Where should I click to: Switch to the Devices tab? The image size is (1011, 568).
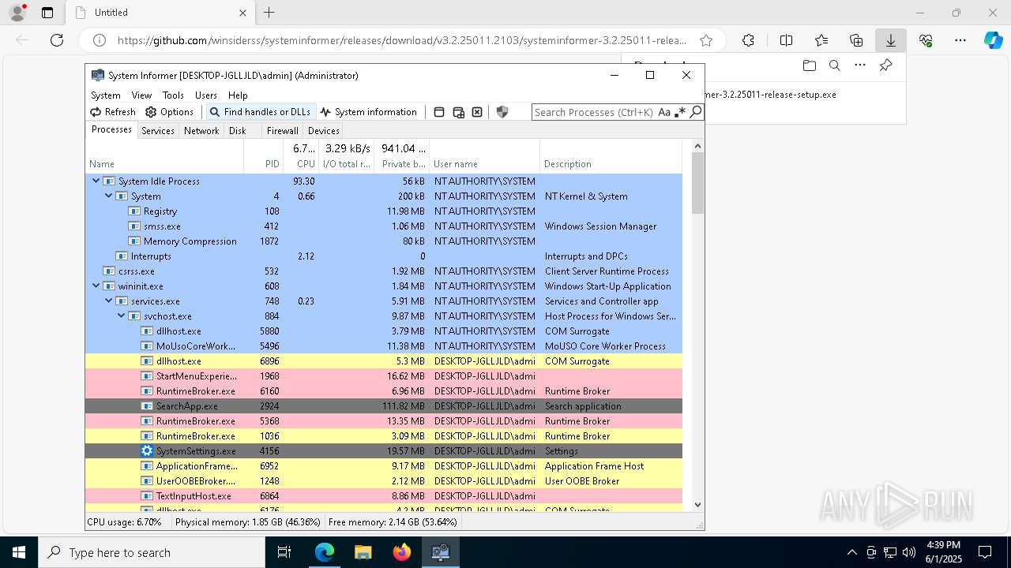[x=324, y=131]
